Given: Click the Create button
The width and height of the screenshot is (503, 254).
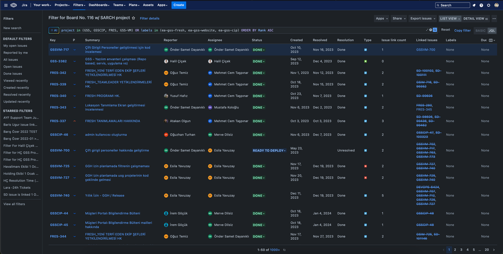Looking at the screenshot, I should pos(178,5).
